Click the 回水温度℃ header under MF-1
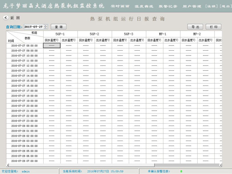The image size is (232, 174). tap(155, 40)
